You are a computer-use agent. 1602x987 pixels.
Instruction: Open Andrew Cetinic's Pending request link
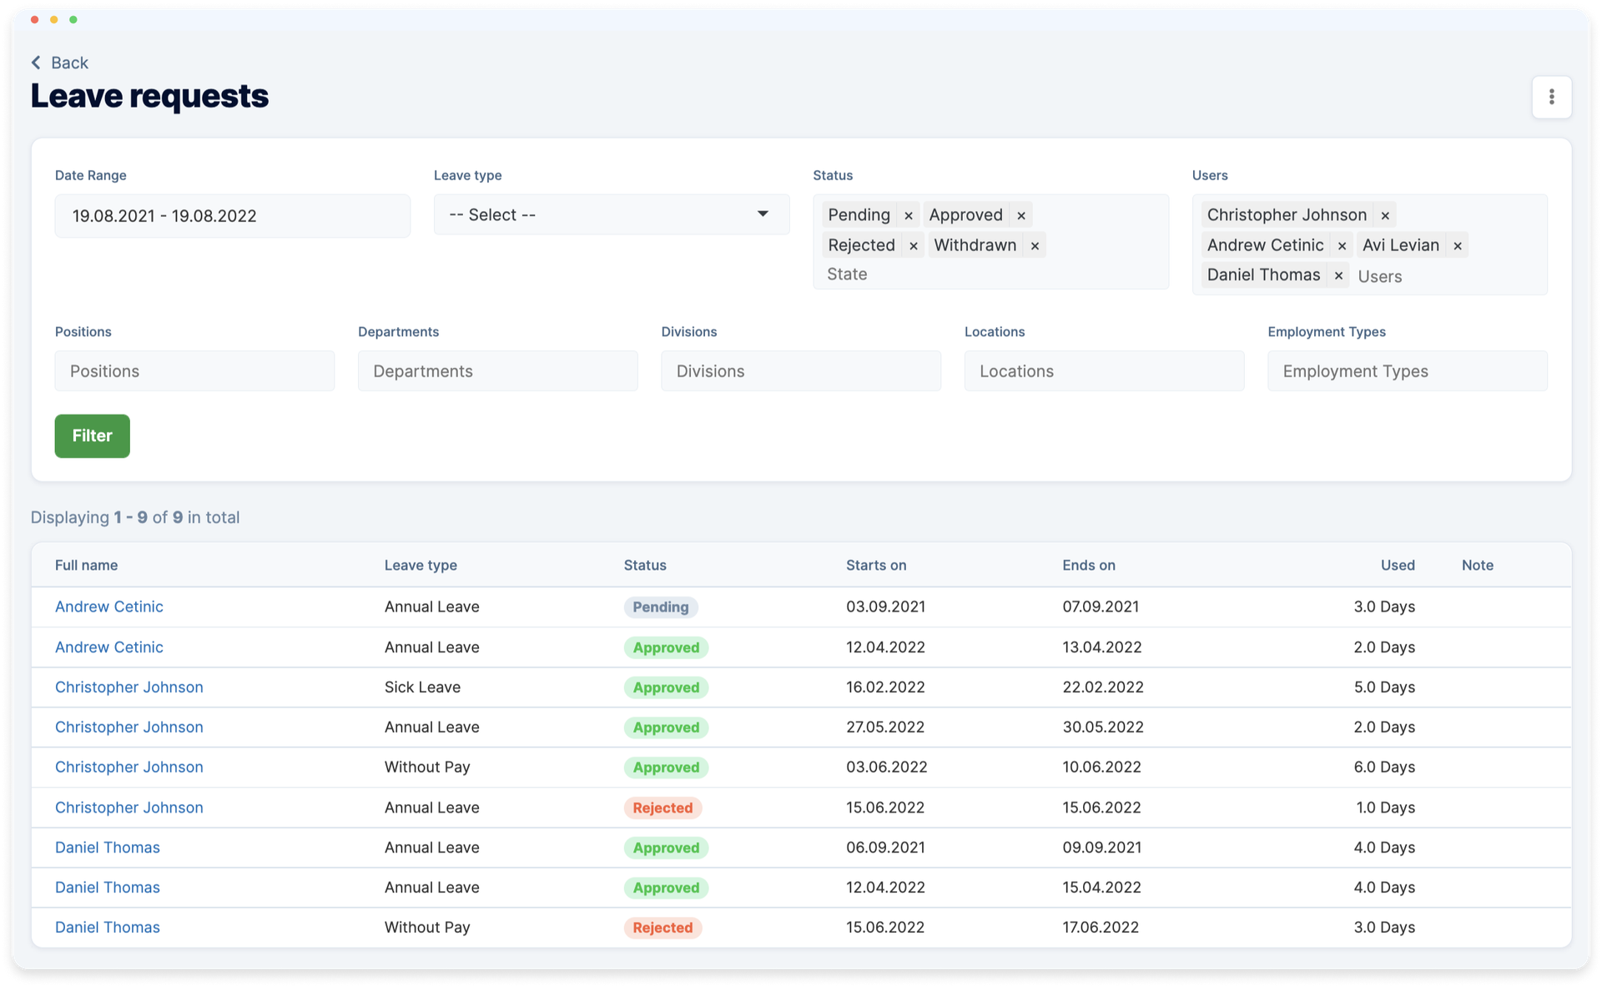tap(108, 607)
